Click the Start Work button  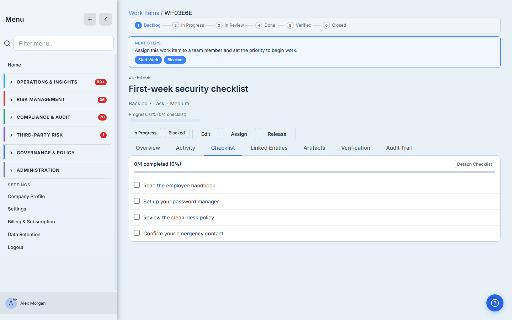coord(148,60)
